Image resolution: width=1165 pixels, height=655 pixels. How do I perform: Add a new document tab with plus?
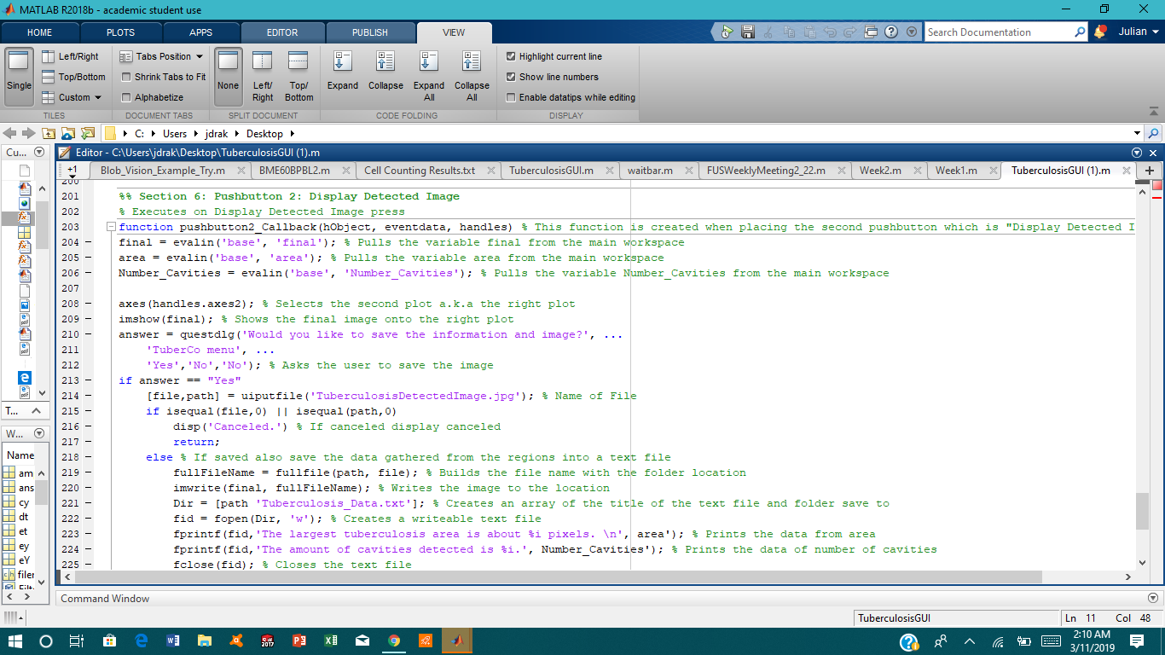(1149, 171)
